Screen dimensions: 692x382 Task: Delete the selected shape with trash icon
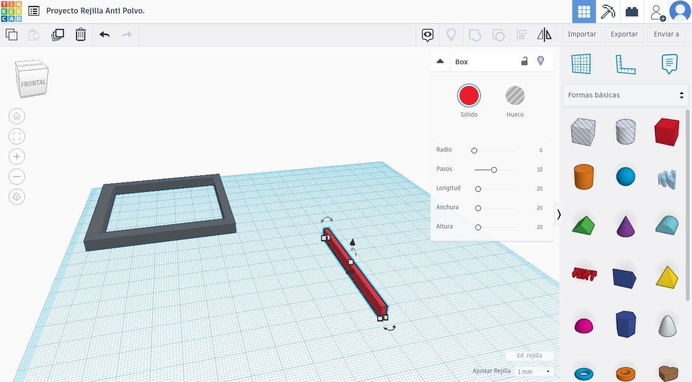pyautogui.click(x=80, y=35)
